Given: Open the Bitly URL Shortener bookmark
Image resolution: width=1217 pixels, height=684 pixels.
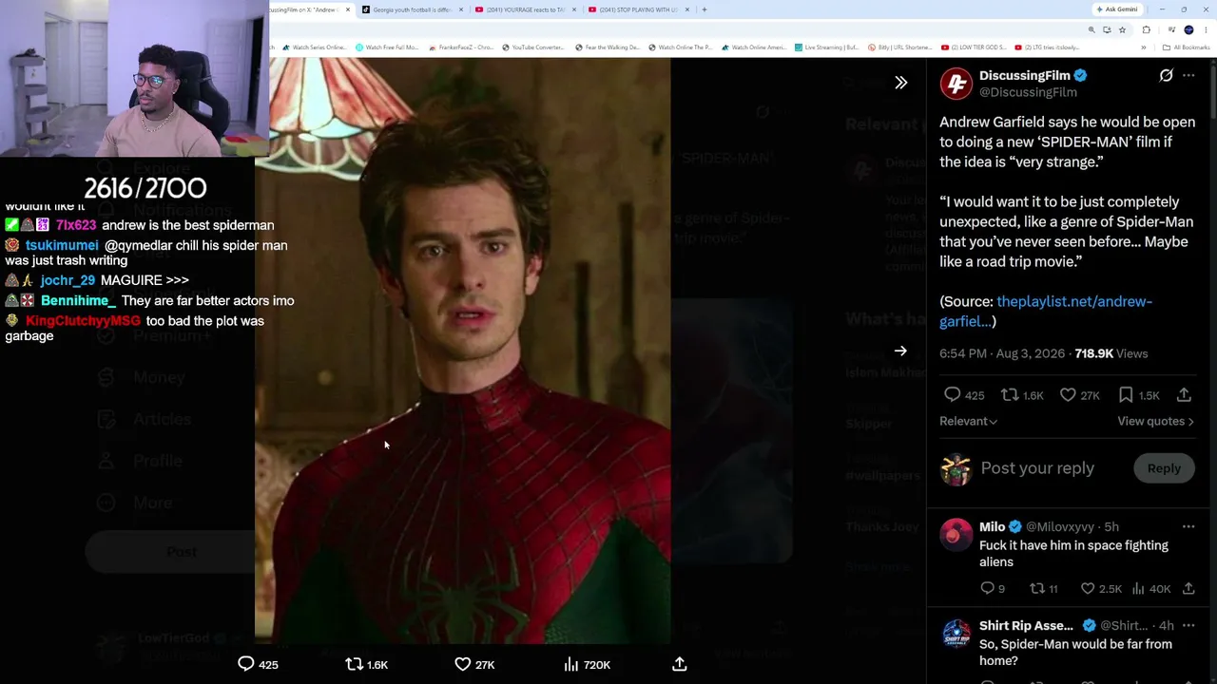Looking at the screenshot, I should point(899,47).
